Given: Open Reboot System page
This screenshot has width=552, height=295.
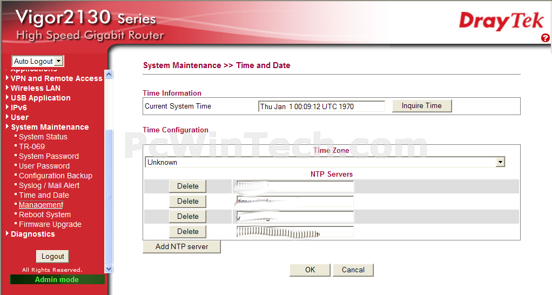Looking at the screenshot, I should (45, 214).
